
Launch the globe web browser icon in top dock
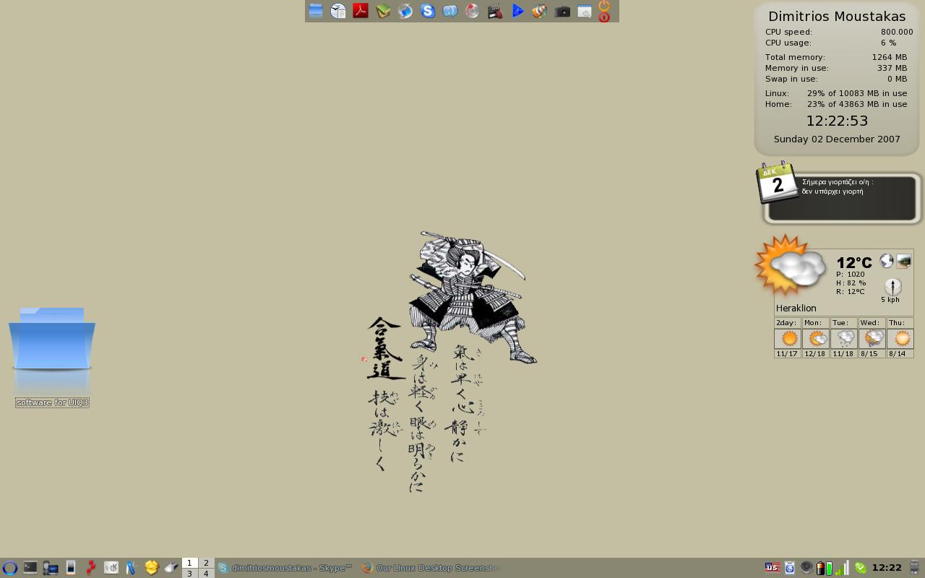point(405,11)
